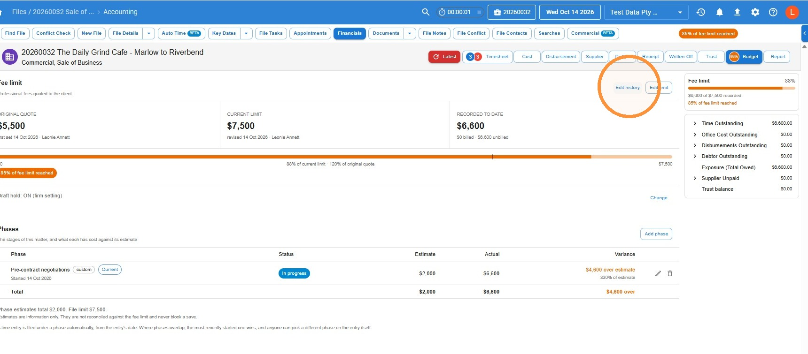This screenshot has height=354, width=808.
Task: Open the Conflict Check toolbar button
Action: coord(54,33)
